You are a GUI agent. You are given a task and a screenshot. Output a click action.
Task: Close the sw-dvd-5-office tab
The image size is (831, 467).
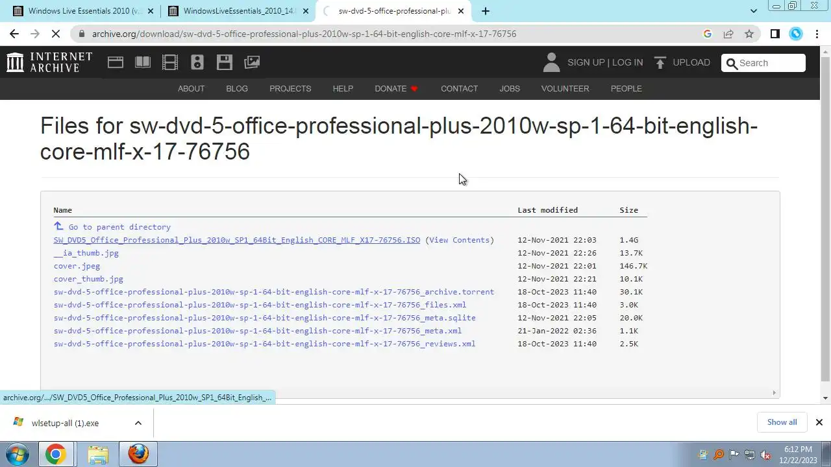(x=461, y=11)
